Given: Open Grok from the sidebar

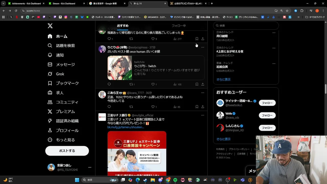Looking at the screenshot, I should [56, 74].
